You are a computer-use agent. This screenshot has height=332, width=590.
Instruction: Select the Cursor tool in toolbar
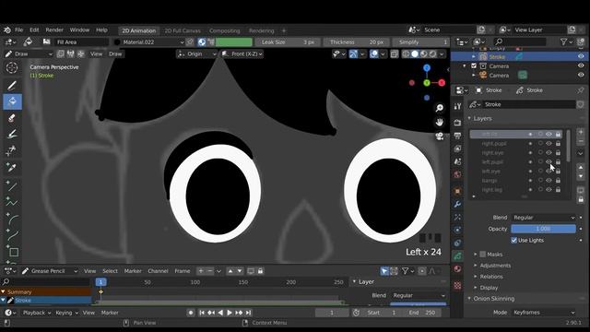click(12, 67)
